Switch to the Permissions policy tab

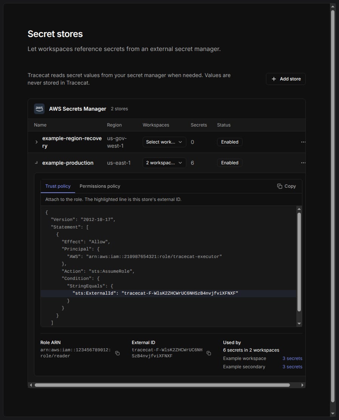tap(100, 186)
